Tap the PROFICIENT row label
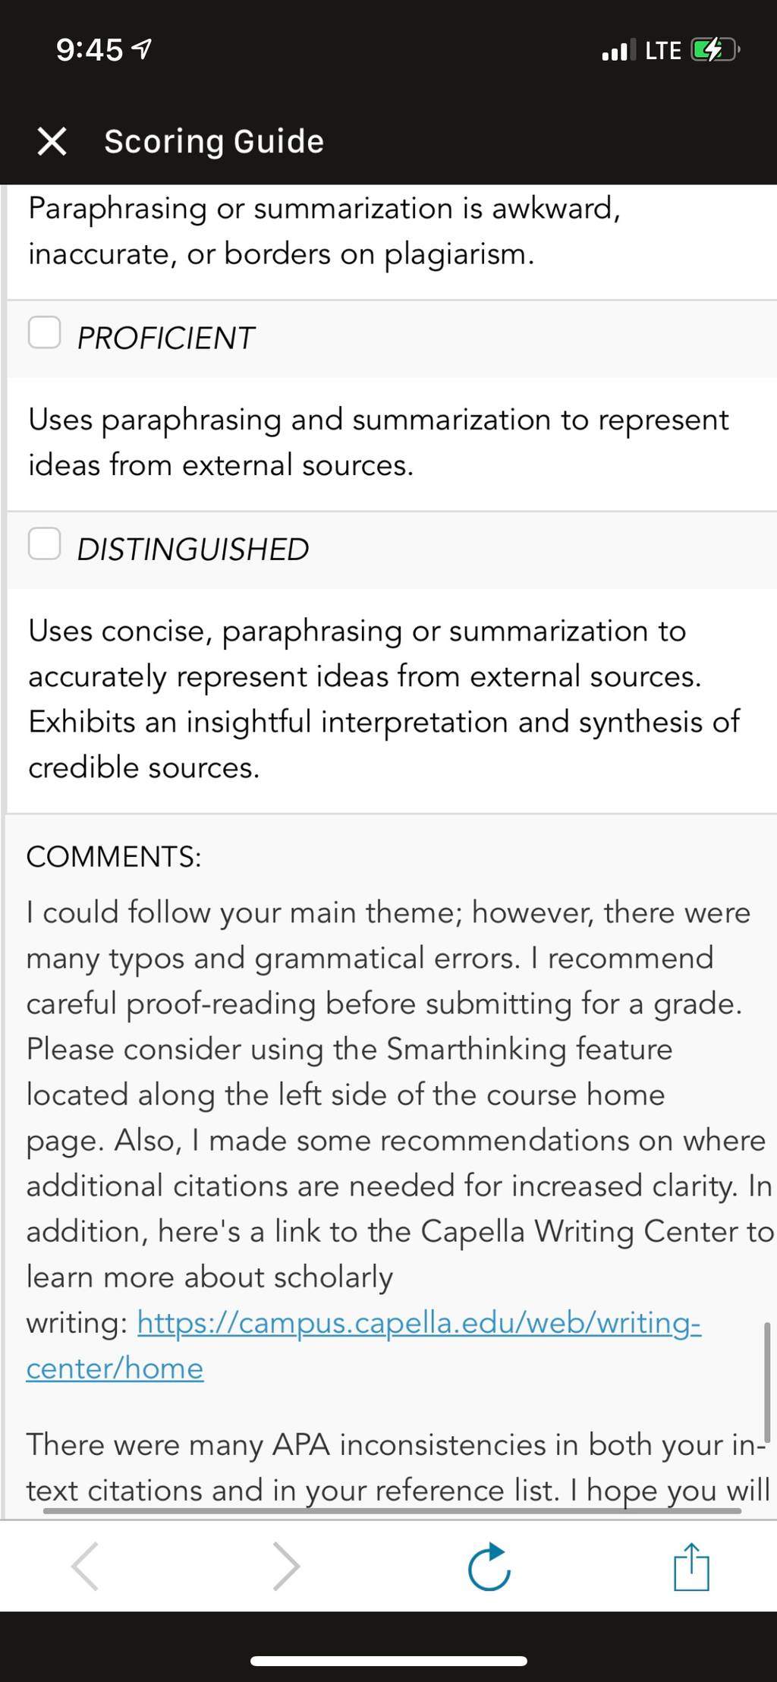The height and width of the screenshot is (1682, 777). (x=165, y=338)
